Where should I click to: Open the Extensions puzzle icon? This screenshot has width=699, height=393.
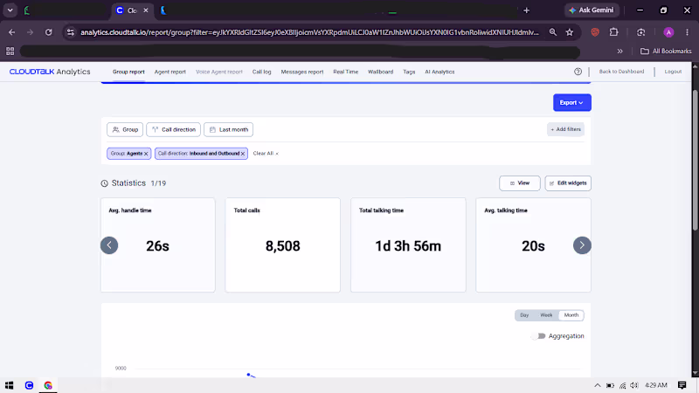(x=614, y=32)
